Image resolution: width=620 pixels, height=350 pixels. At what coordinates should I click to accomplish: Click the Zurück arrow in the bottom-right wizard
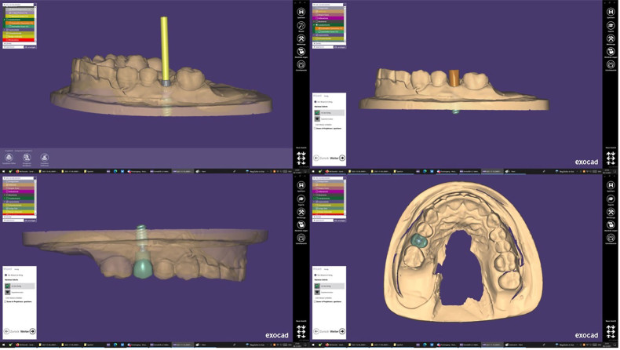point(315,331)
